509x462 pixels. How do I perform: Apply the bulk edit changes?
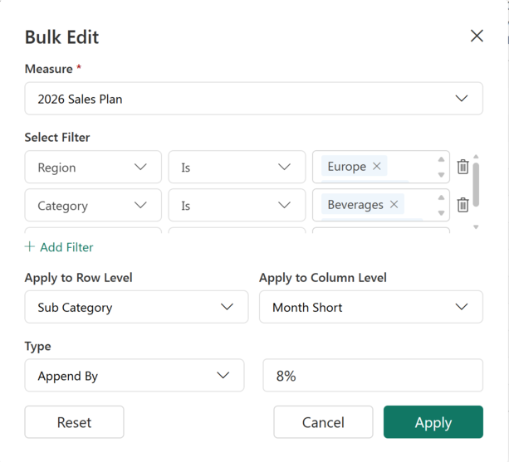pos(433,422)
